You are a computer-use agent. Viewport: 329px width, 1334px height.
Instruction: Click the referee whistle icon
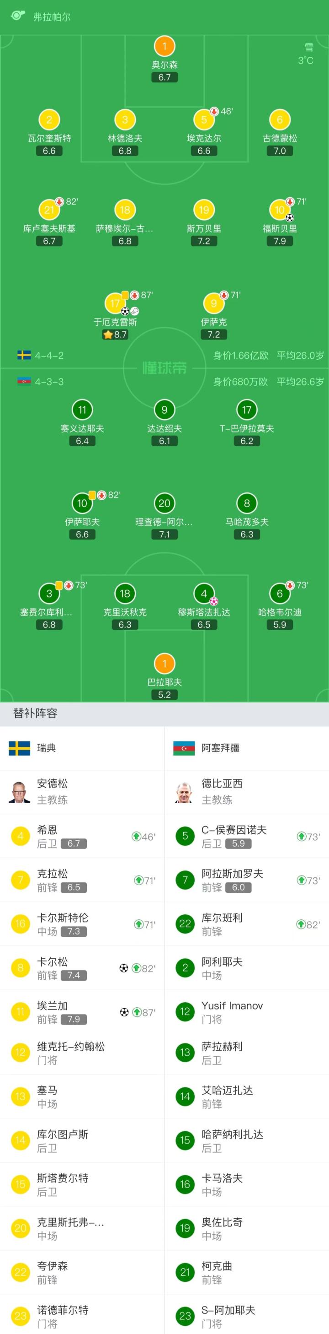pos(17,16)
